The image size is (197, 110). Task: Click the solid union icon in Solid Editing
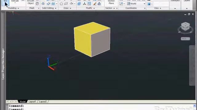43,4
